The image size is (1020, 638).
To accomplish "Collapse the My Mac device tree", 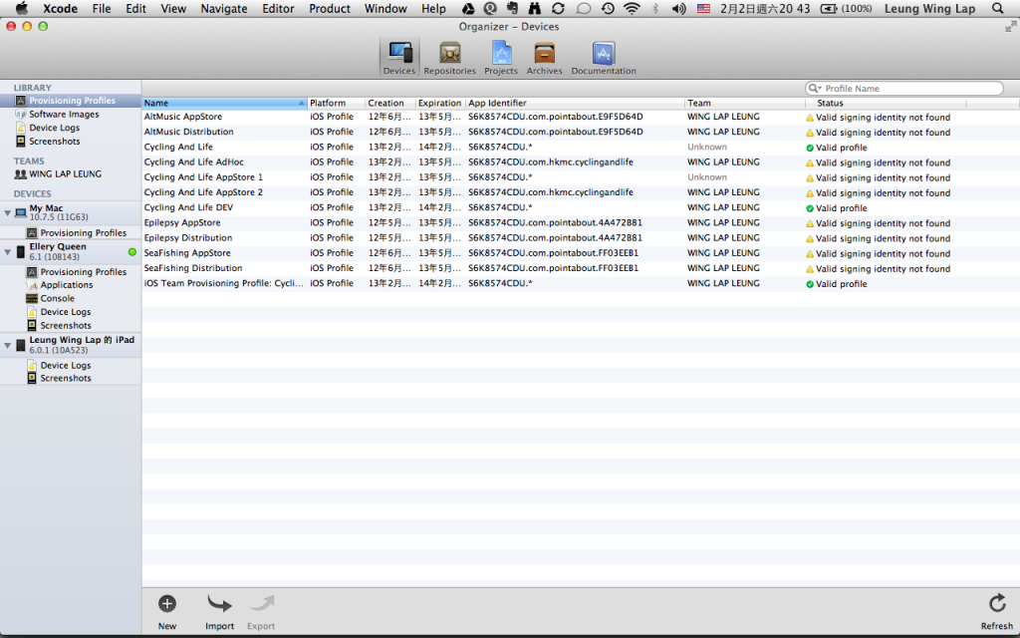I will (x=8, y=213).
